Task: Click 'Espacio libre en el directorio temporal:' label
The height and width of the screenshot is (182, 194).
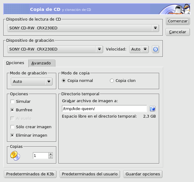Action: 99,116
